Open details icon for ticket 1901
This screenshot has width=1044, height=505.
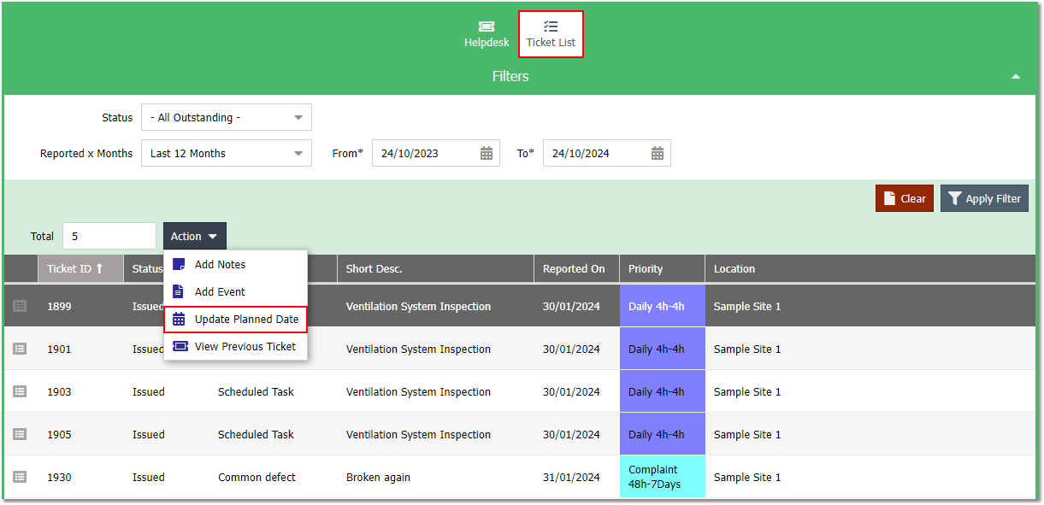20,349
